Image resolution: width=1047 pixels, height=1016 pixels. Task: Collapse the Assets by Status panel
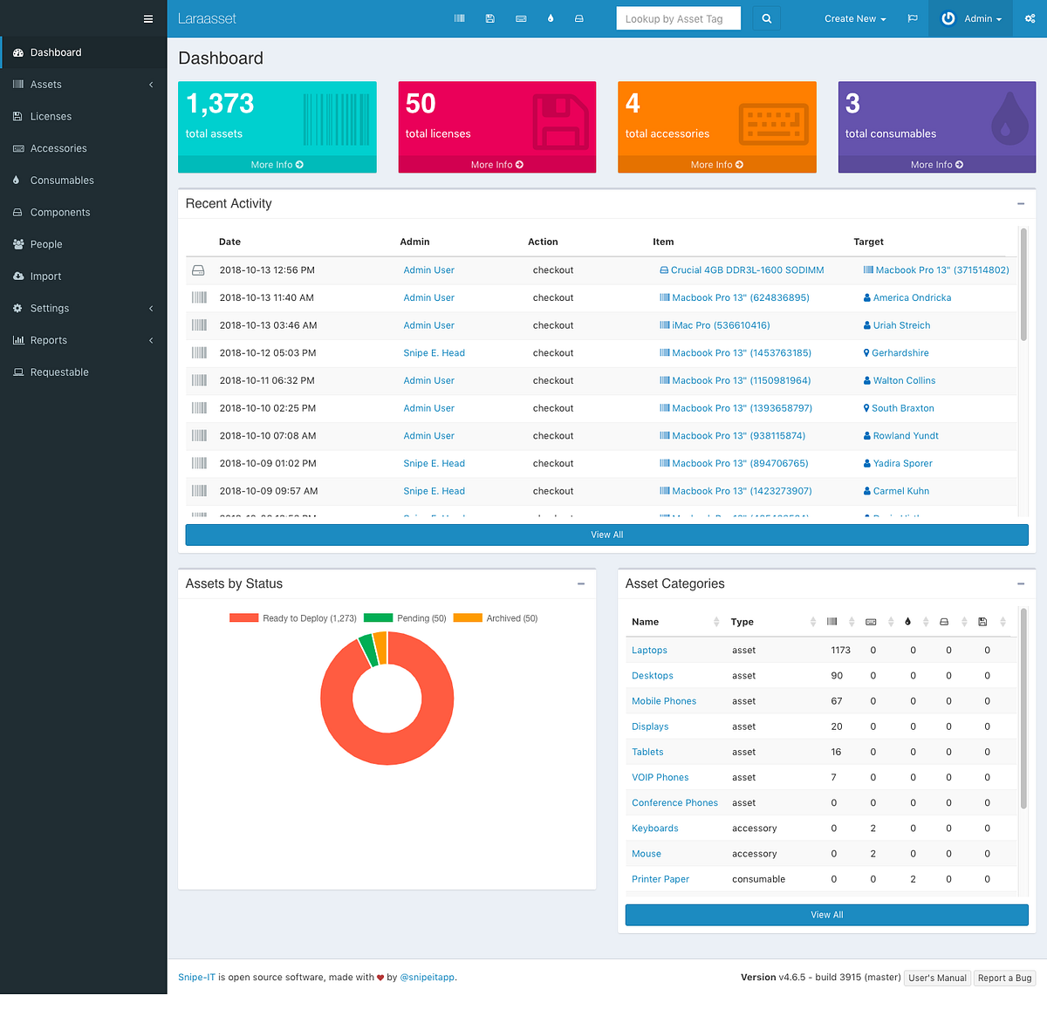[580, 583]
